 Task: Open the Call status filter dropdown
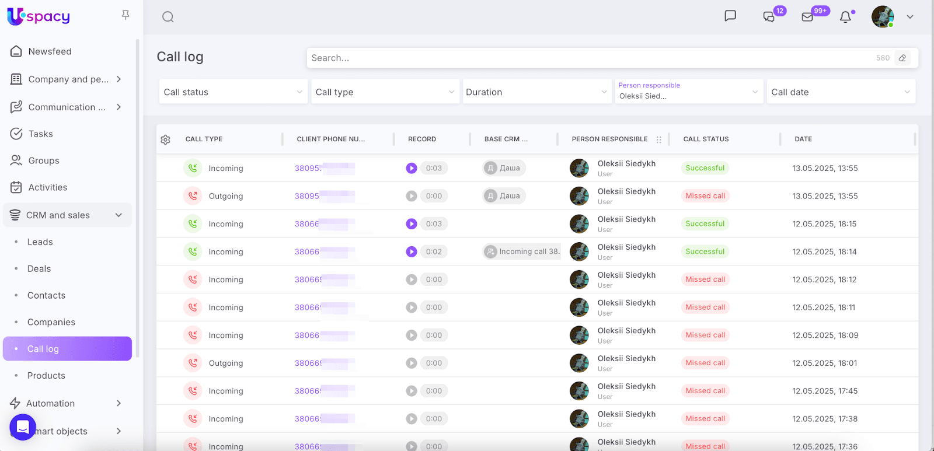tap(233, 92)
